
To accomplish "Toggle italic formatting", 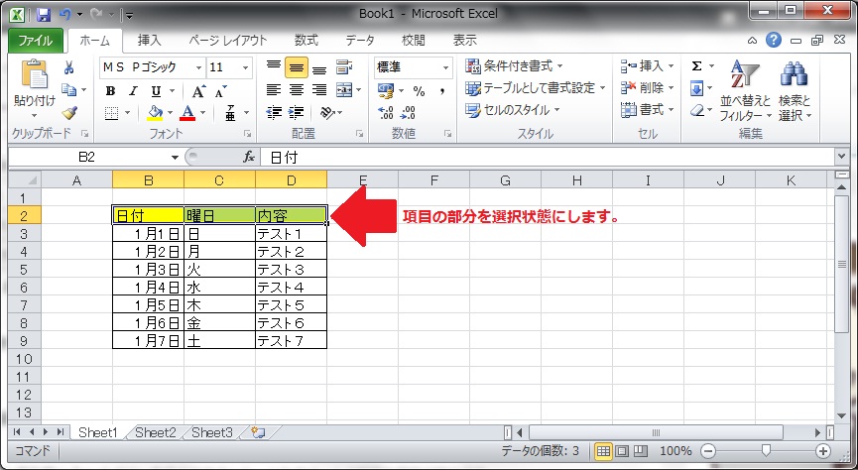I will [x=133, y=91].
